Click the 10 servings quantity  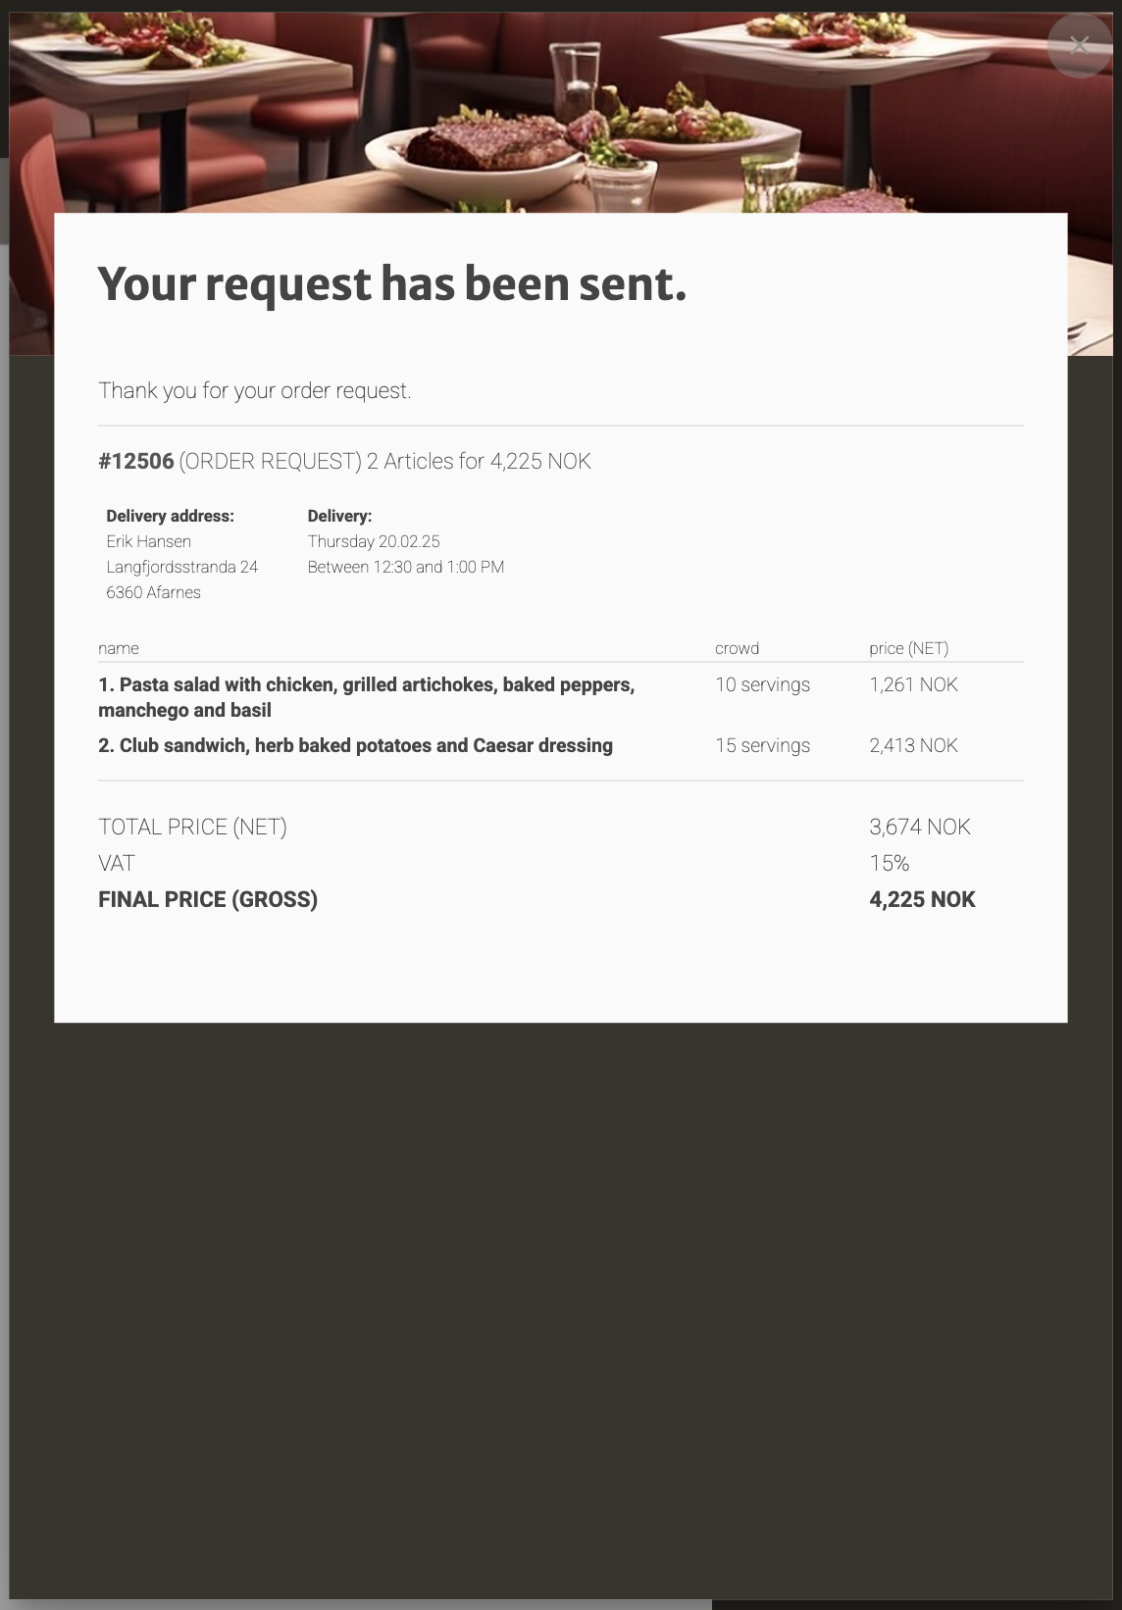(x=763, y=684)
